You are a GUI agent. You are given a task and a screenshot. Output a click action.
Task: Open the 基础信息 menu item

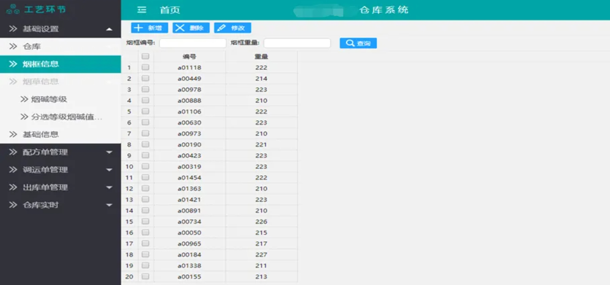coord(41,135)
